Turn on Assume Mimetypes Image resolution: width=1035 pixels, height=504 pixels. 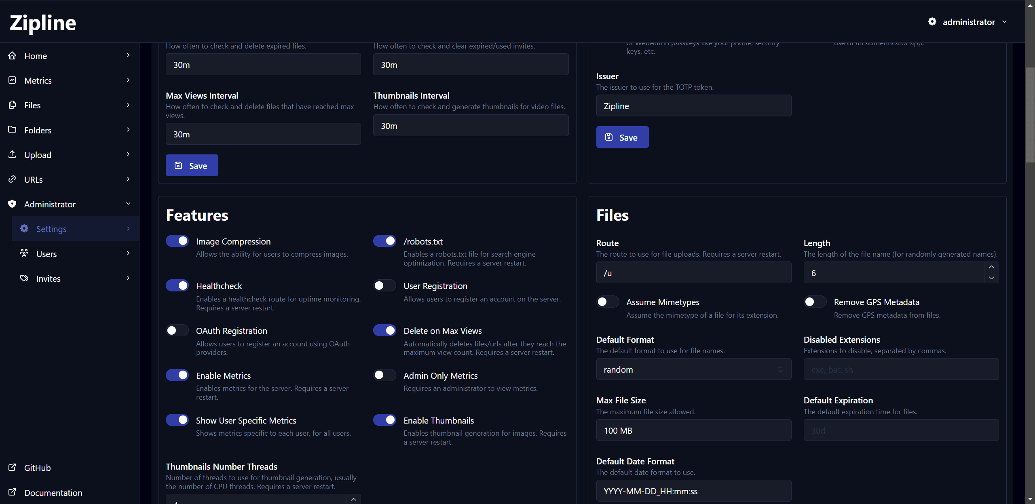tap(607, 302)
